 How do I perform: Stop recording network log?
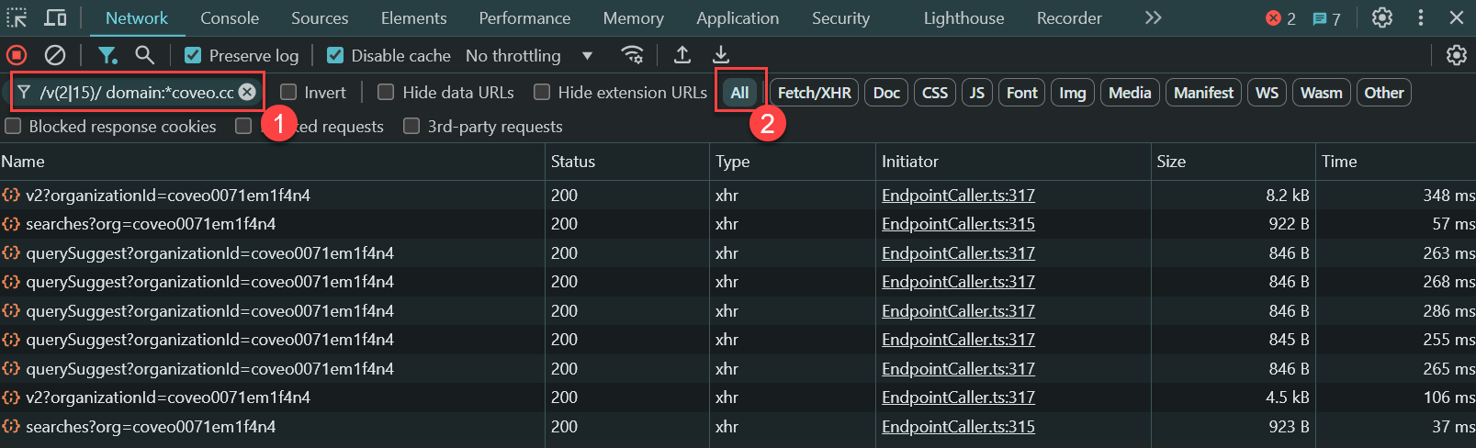pyautogui.click(x=17, y=55)
